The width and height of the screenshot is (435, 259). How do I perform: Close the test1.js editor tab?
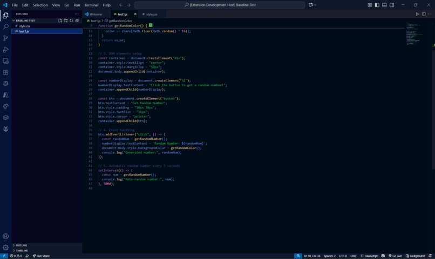(x=135, y=14)
